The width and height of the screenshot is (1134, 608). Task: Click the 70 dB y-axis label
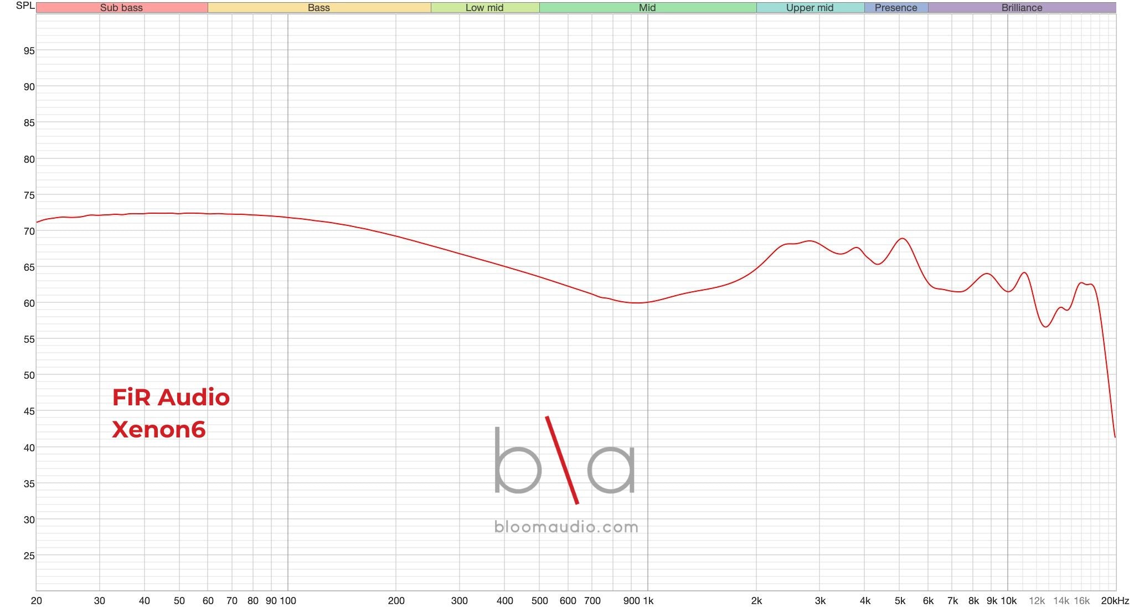click(29, 231)
